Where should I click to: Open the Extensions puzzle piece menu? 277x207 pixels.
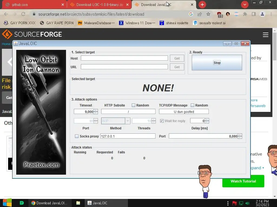coord(245,14)
